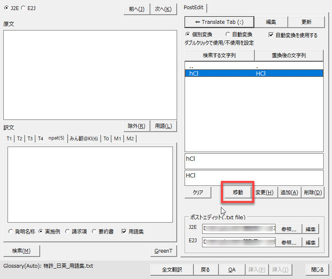Click the GreenT button

tap(163, 251)
